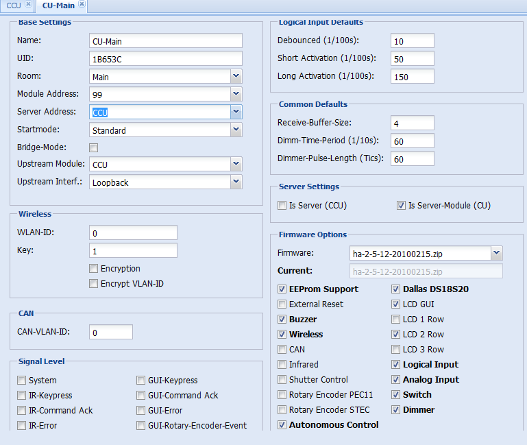Click Receive-Buffer-Size field
527x445 pixels.
point(413,123)
